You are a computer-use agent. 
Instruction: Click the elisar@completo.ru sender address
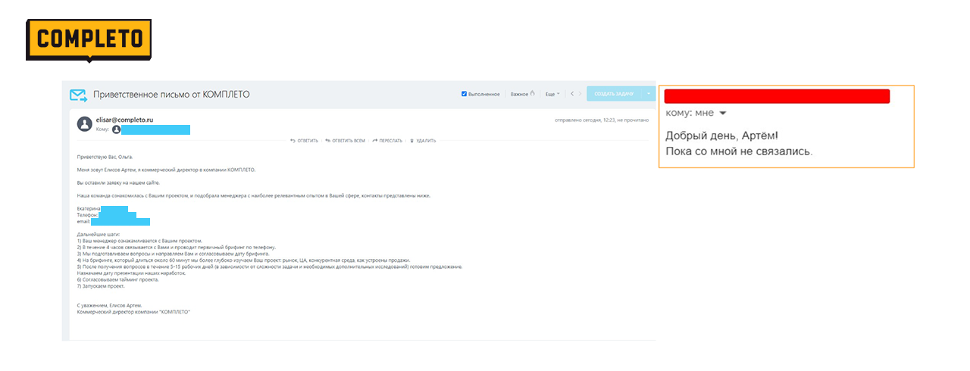click(125, 120)
